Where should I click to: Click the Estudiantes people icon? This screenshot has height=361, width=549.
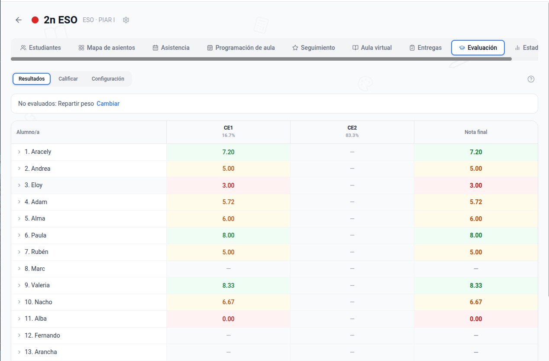click(23, 48)
